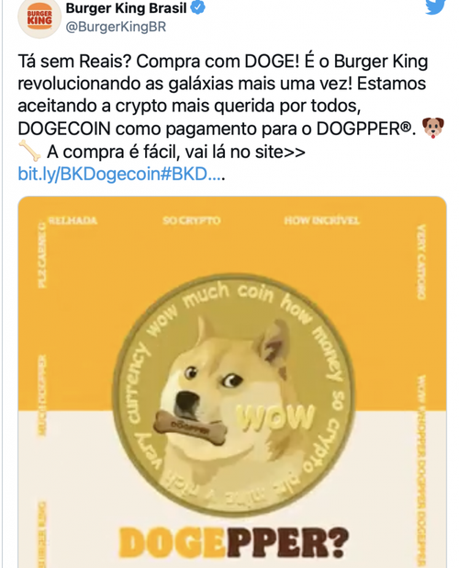Click the embossed WOW on the coin
This screenshot has width=459, height=568.
coord(274,418)
